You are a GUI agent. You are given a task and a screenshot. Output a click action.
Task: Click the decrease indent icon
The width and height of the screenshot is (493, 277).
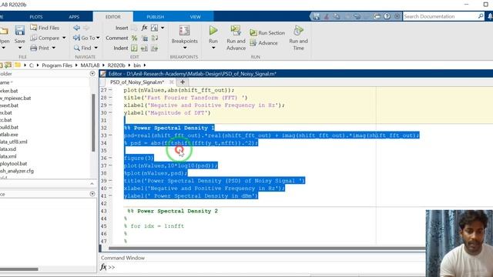click(x=144, y=48)
